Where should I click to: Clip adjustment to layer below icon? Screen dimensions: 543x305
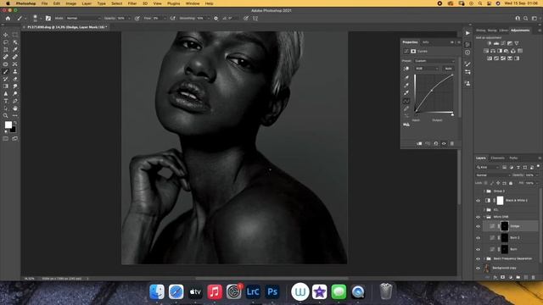[x=419, y=143]
